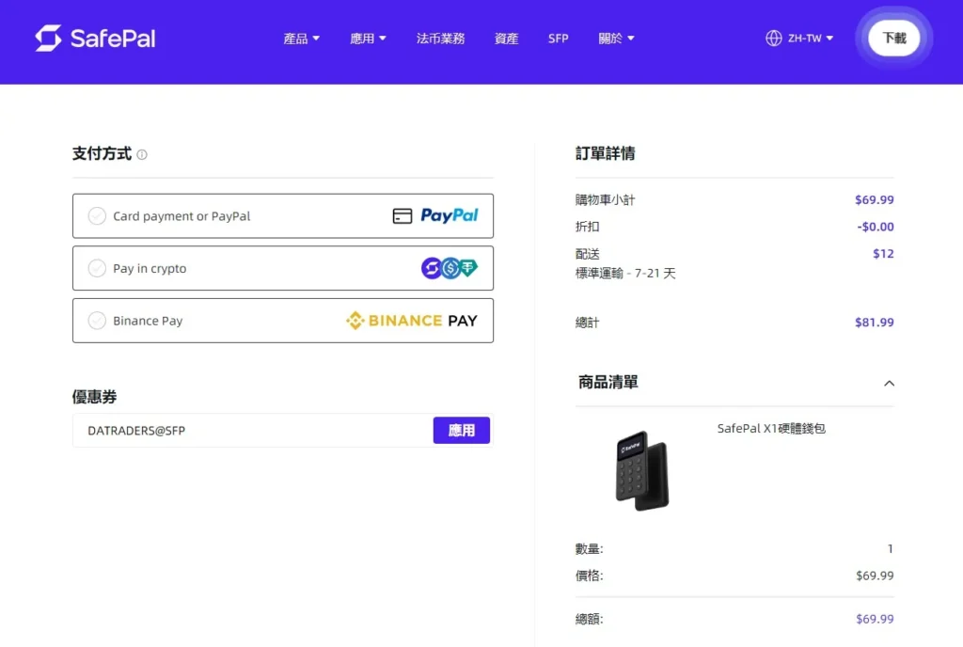Click the coupon code input field
This screenshot has height=647, width=963.
pyautogui.click(x=253, y=431)
